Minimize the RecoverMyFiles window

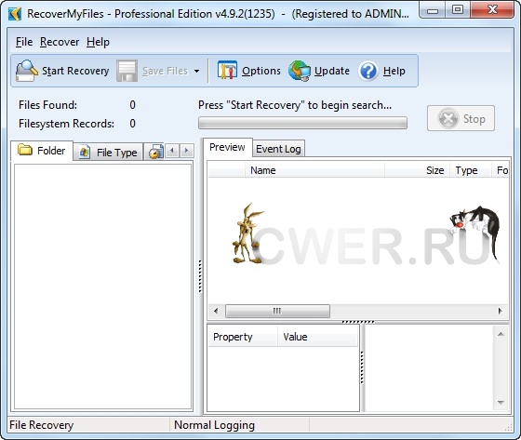tap(432, 10)
